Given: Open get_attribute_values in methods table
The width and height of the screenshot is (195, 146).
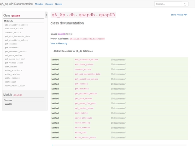Looking at the screenshot, I should pos(86,79).
